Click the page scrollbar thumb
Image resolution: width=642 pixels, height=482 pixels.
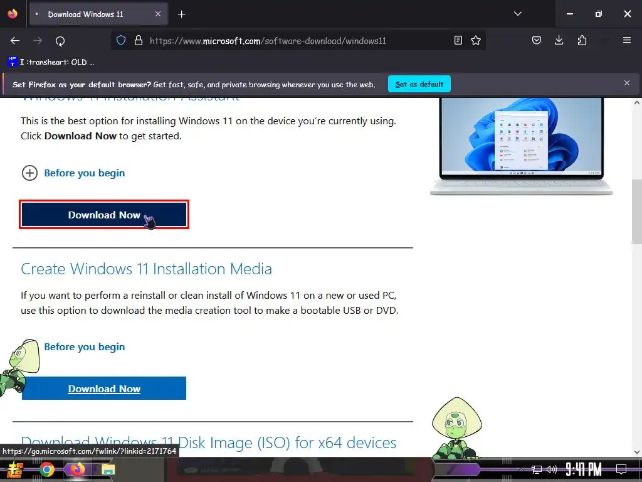click(x=637, y=212)
